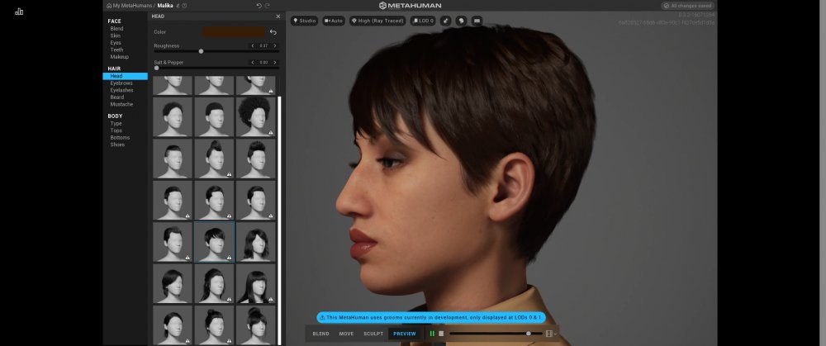The width and height of the screenshot is (826, 346).
Task: Open the animation clip filmstrip dropdown
Action: pyautogui.click(x=551, y=334)
